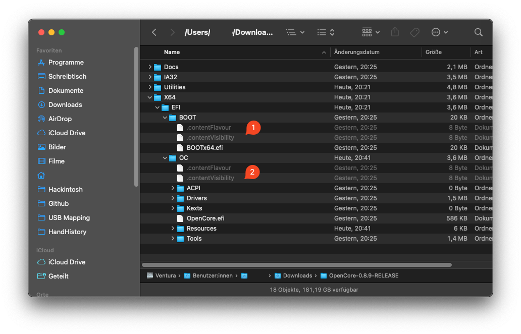Expand the ACPI folder

[173, 188]
